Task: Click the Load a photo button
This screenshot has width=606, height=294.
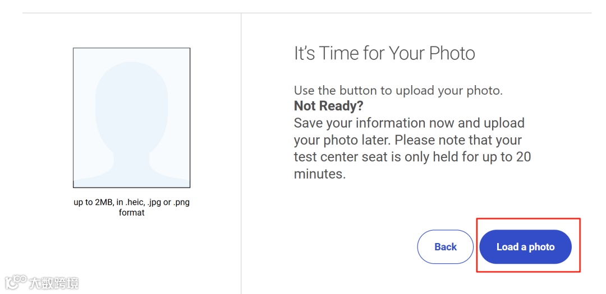Action: (525, 247)
